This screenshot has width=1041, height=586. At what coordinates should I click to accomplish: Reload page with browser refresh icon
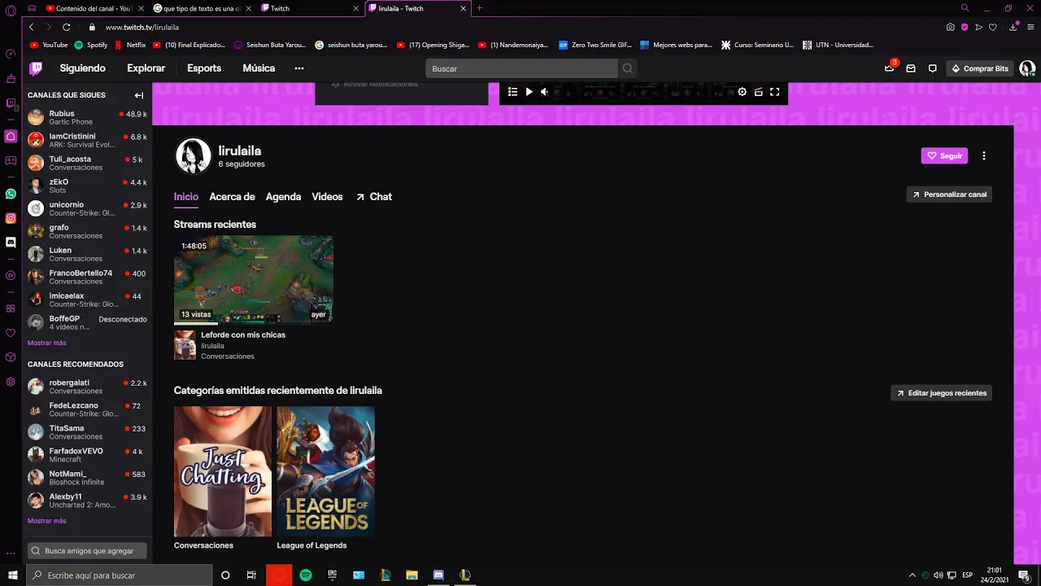coord(66,27)
